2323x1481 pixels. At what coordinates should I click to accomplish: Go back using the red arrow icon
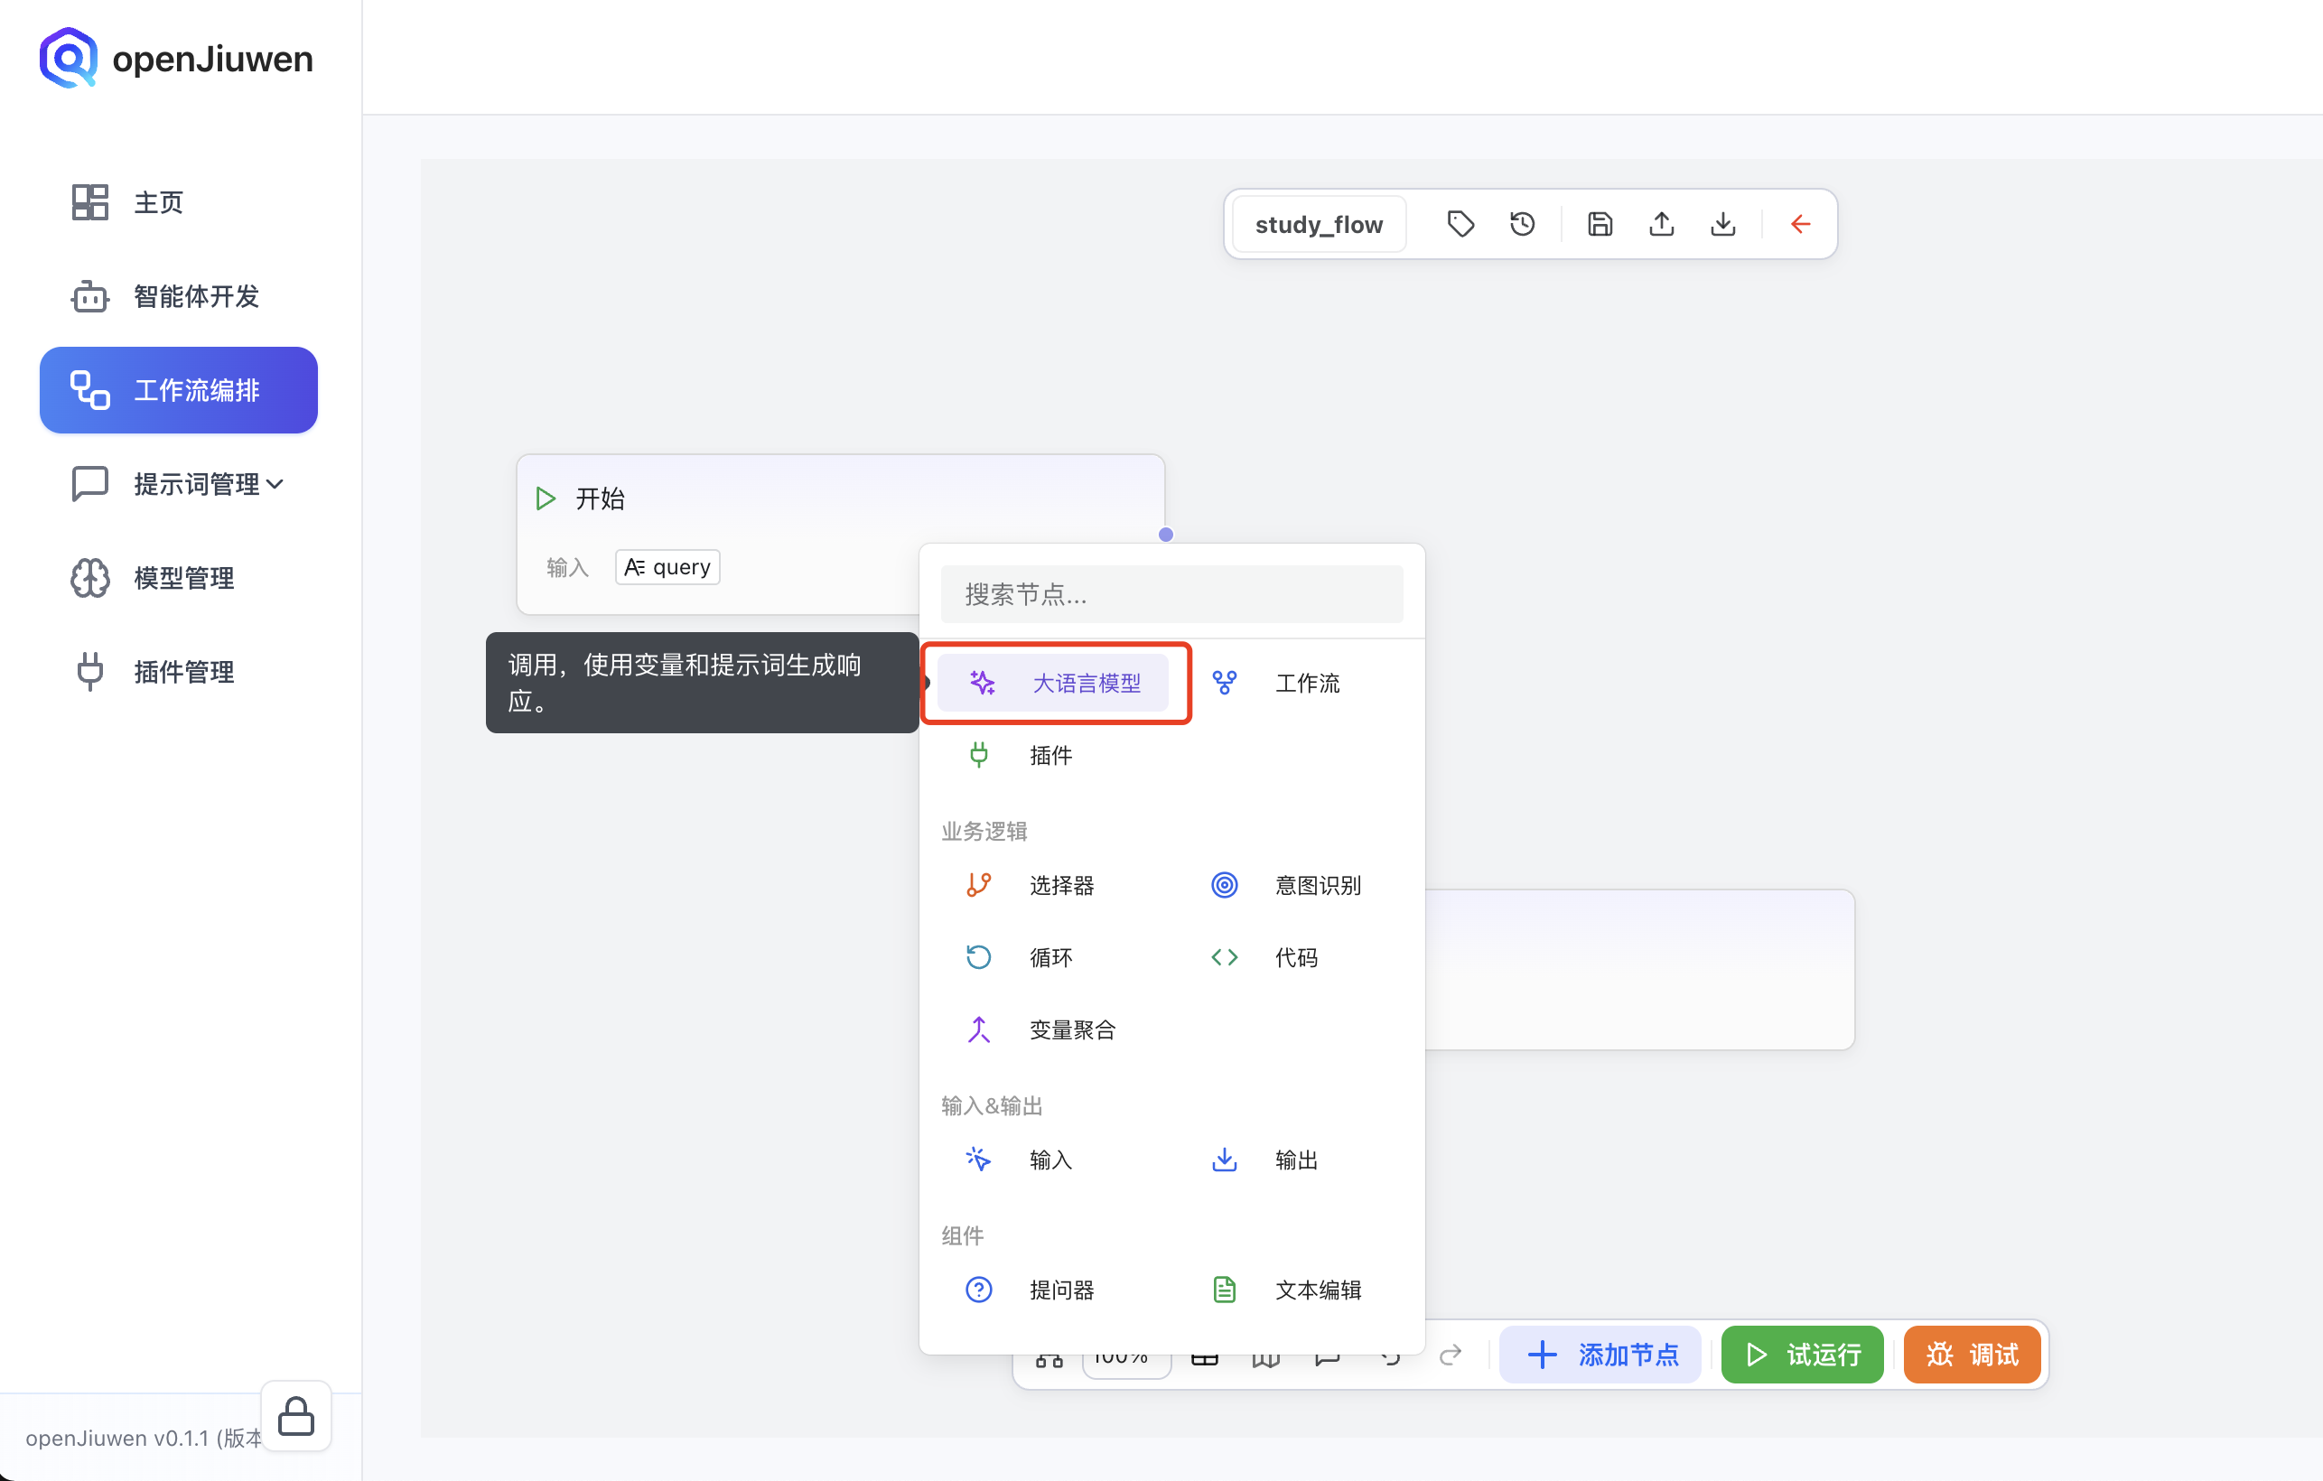[x=1800, y=223]
